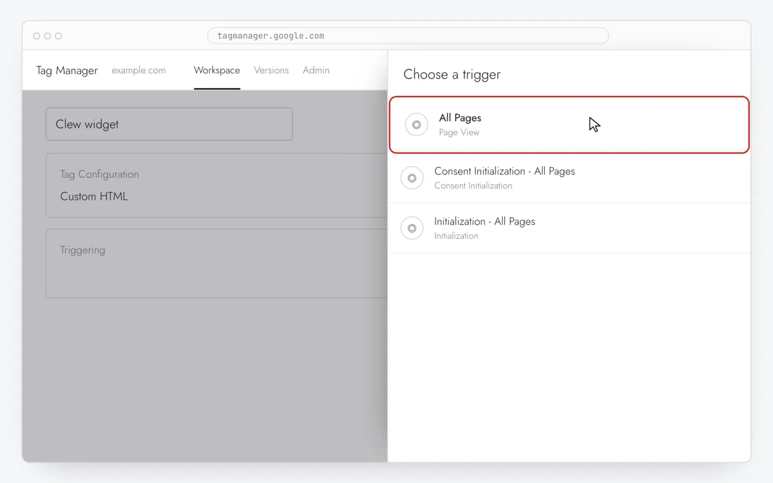Select the All Pages trigger icon
The height and width of the screenshot is (483, 773).
click(x=416, y=124)
